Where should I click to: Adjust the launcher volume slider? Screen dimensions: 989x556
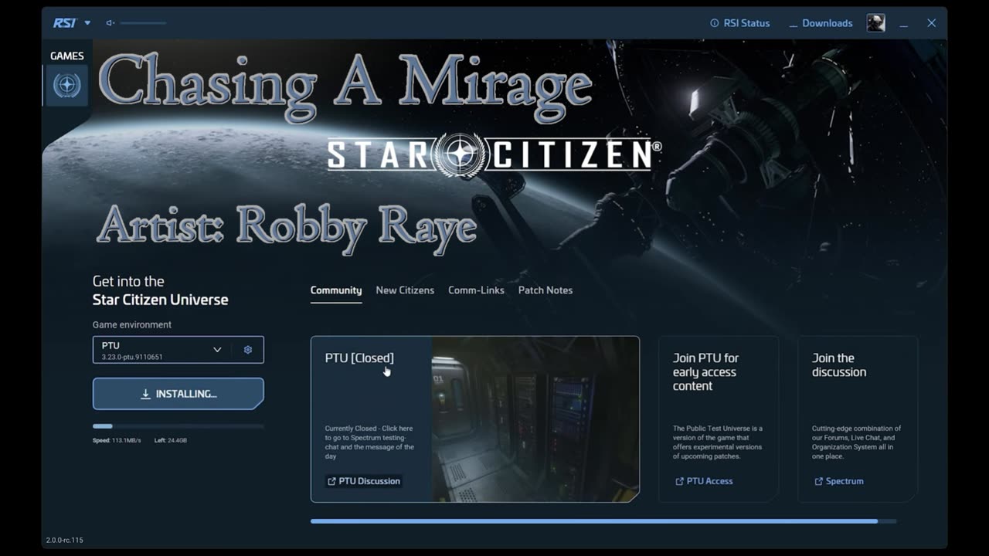[x=143, y=23]
